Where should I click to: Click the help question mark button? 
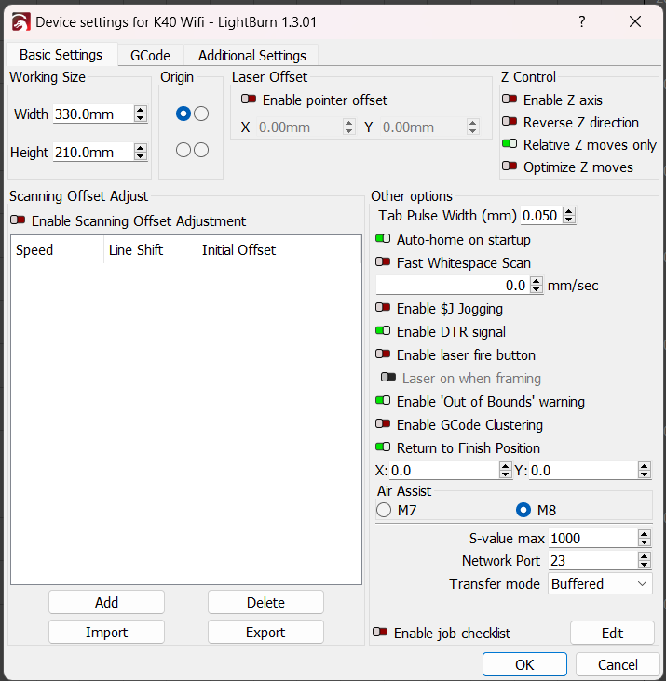[x=581, y=21]
